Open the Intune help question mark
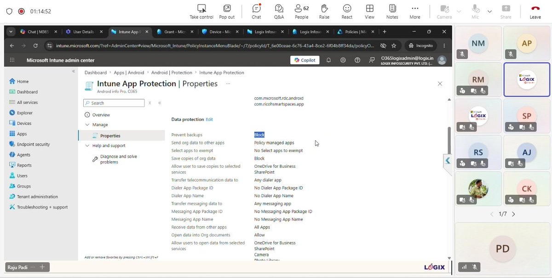The image size is (552, 278). click(x=357, y=60)
